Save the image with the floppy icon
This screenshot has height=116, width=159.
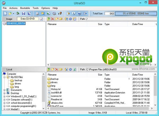click(24, 13)
